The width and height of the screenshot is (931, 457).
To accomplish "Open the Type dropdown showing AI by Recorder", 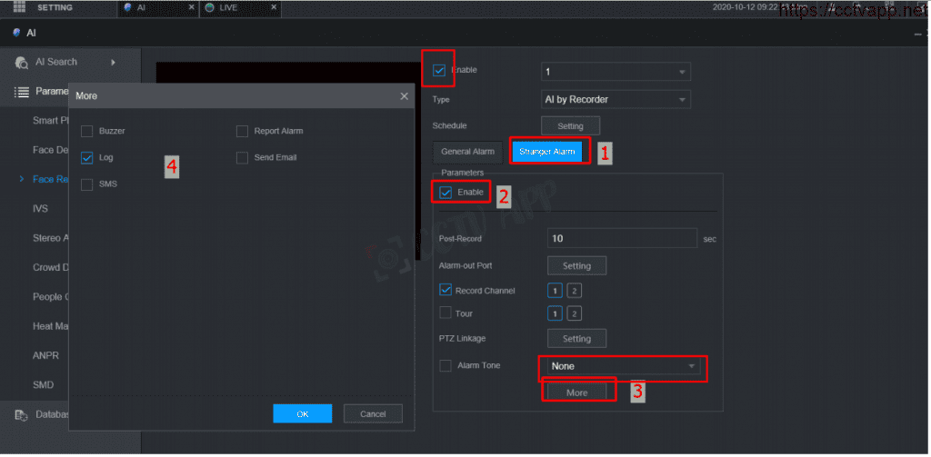I will coord(616,99).
